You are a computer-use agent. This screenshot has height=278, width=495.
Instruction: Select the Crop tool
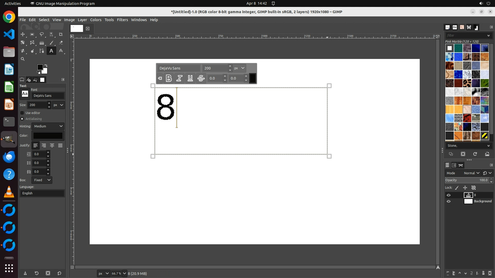pyautogui.click(x=61, y=34)
